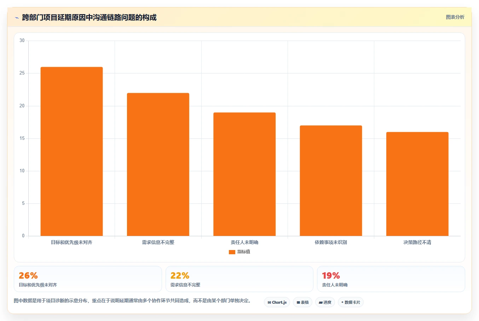Click the chart title 跨部门项目延期原因中沟通链路问题的构成
The height and width of the screenshot is (321, 479).
pos(89,17)
